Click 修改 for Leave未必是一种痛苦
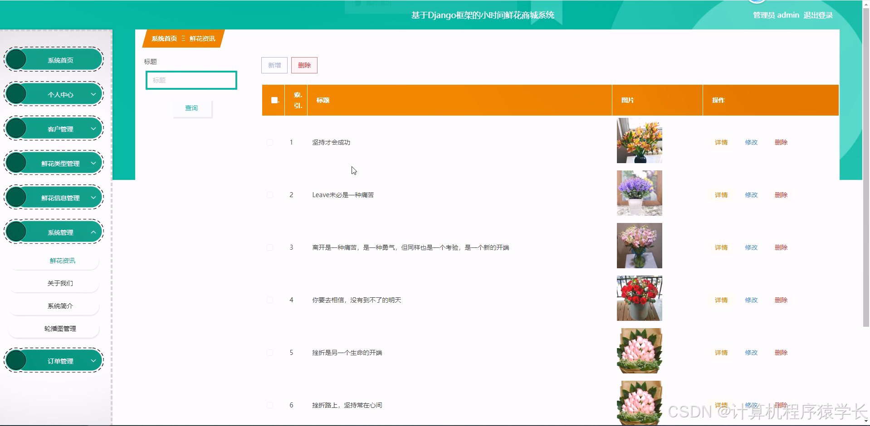Viewport: 870px width, 426px height. coord(751,195)
